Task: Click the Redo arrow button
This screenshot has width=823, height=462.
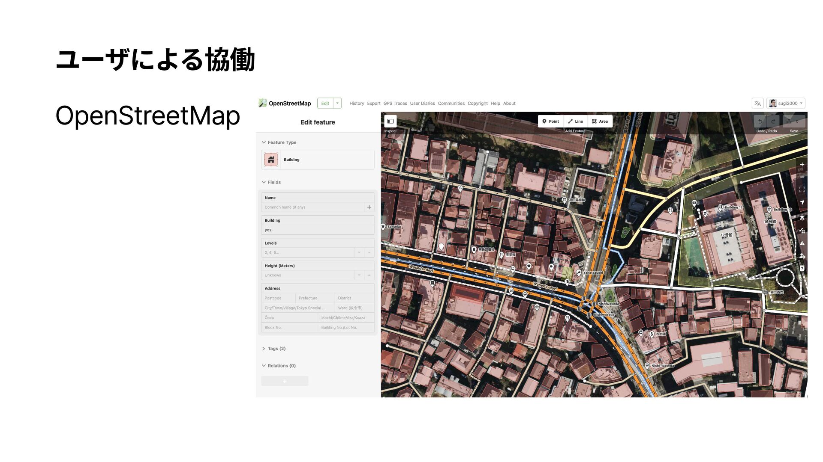Action: click(773, 121)
